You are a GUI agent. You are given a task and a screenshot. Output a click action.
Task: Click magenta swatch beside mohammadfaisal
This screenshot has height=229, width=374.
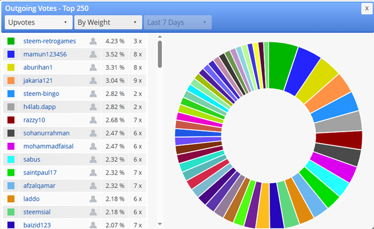(x=11, y=146)
